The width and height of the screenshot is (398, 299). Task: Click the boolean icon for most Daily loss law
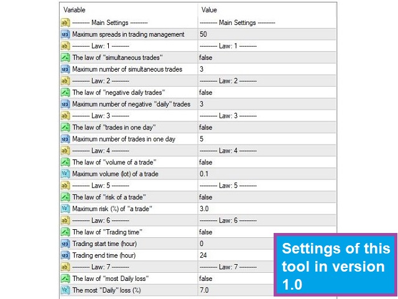(65, 278)
